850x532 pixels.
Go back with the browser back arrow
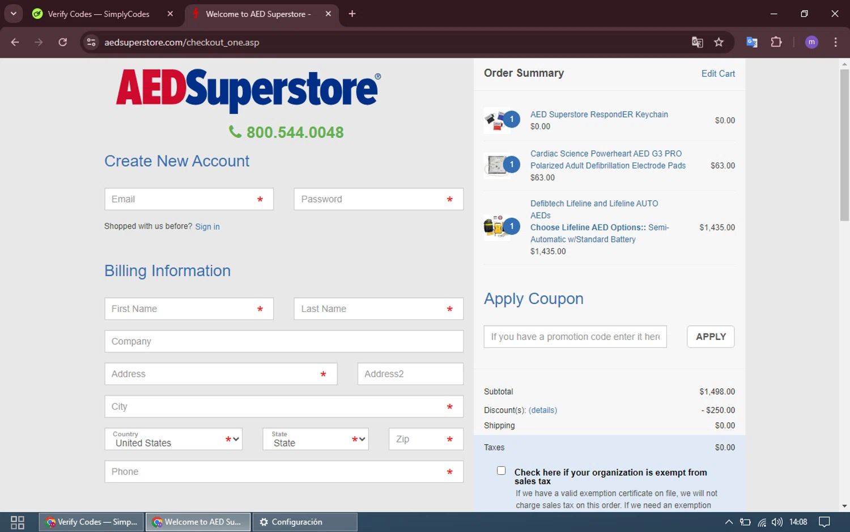(x=15, y=42)
